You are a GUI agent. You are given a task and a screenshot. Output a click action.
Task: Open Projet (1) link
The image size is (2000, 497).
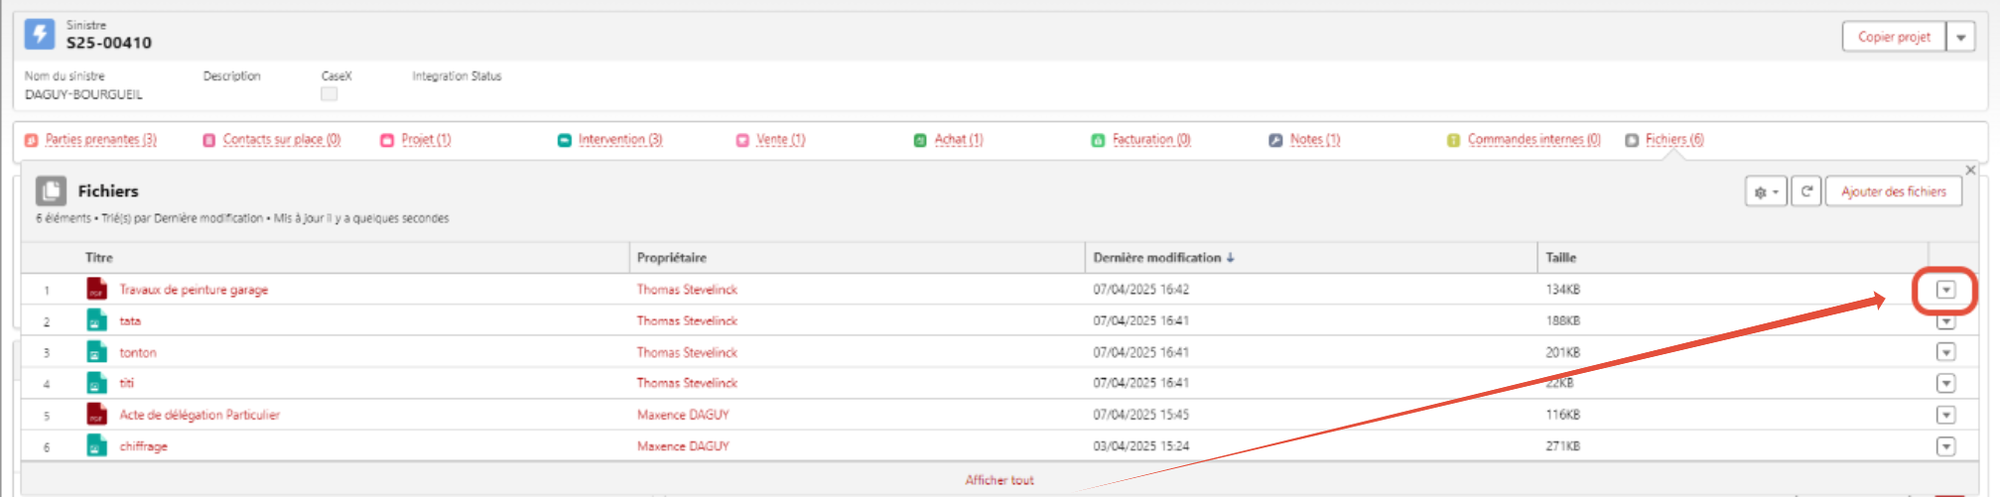[426, 140]
